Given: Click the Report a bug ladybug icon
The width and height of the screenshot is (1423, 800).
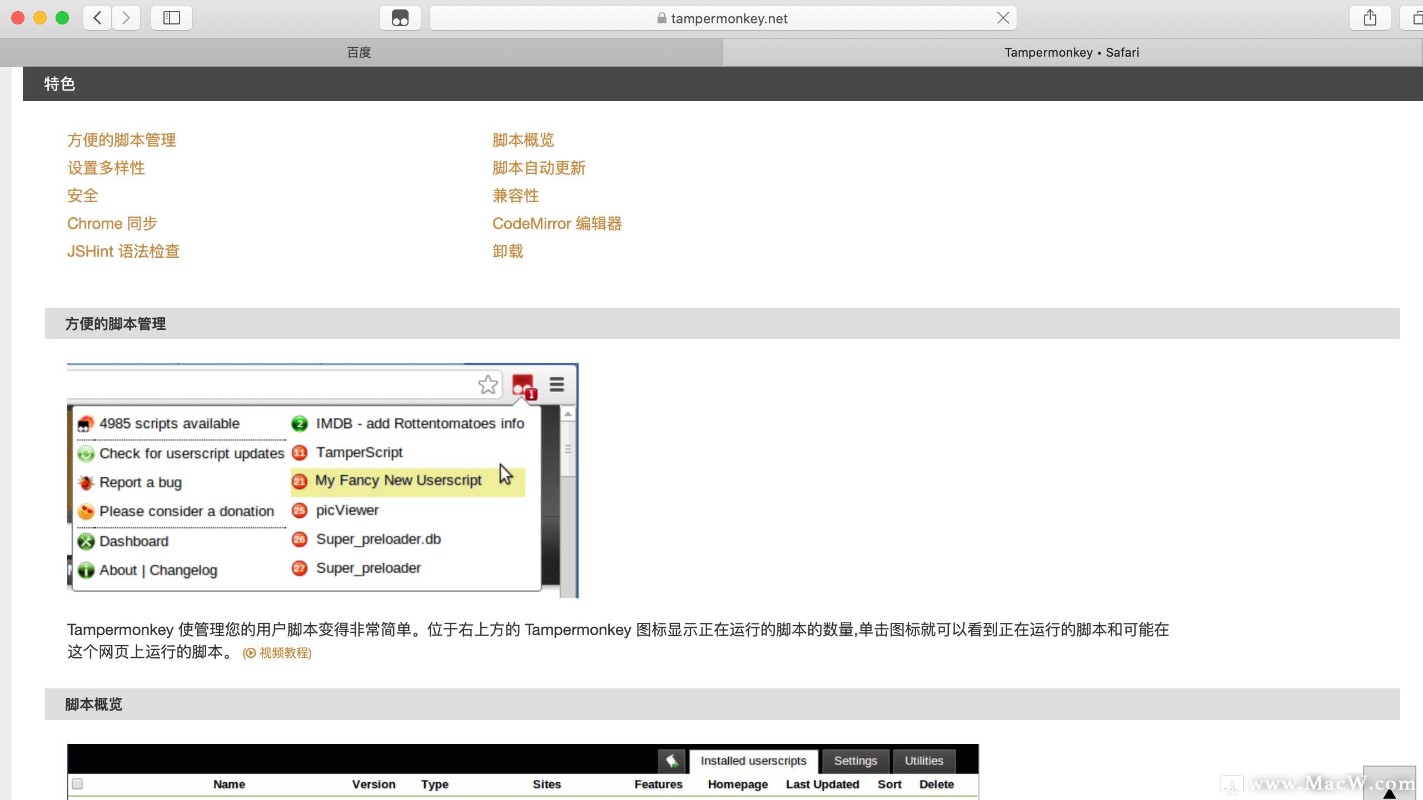Looking at the screenshot, I should coord(86,482).
